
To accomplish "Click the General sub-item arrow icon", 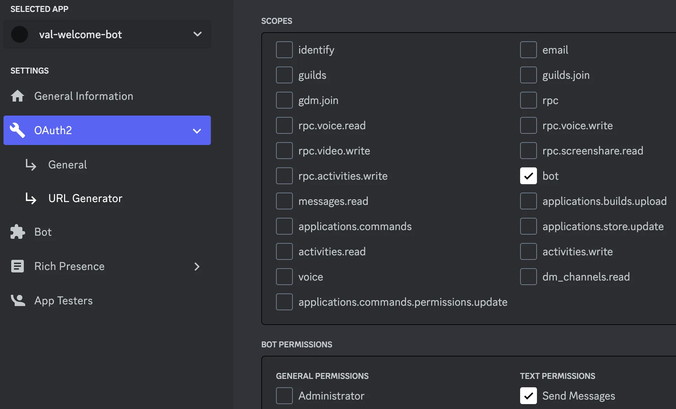I will coord(31,165).
